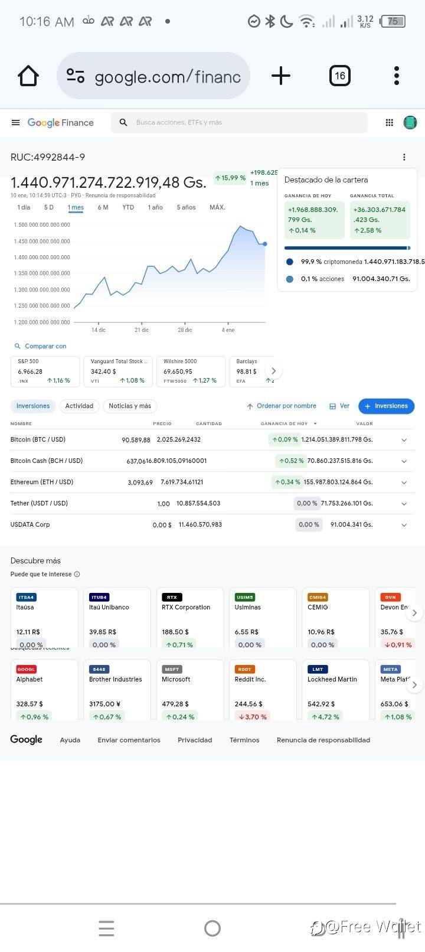Expand the Ethereum (ETH / USD) row chevron
The width and height of the screenshot is (425, 952).
(404, 482)
